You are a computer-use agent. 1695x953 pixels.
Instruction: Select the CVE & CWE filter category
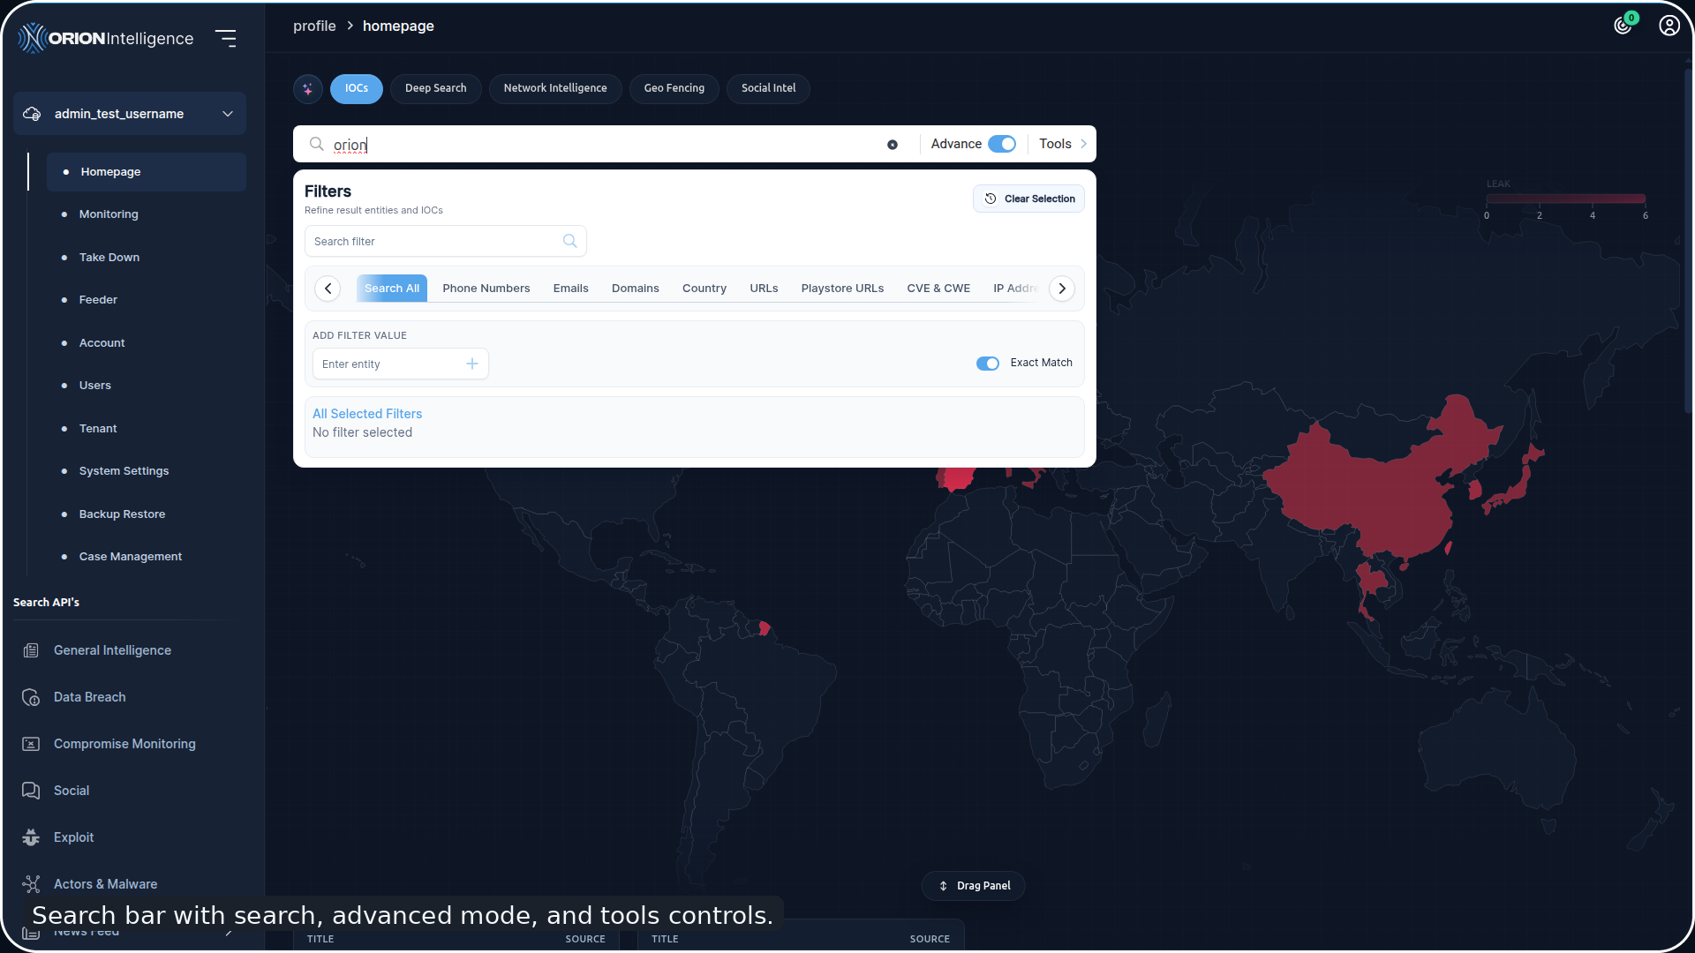pyautogui.click(x=938, y=289)
